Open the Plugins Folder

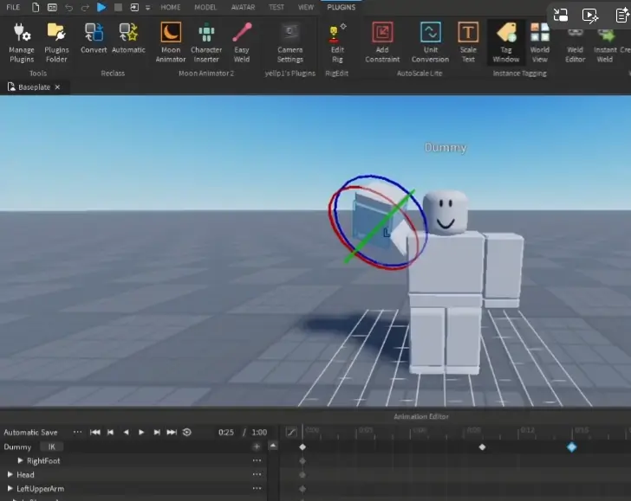pos(56,42)
